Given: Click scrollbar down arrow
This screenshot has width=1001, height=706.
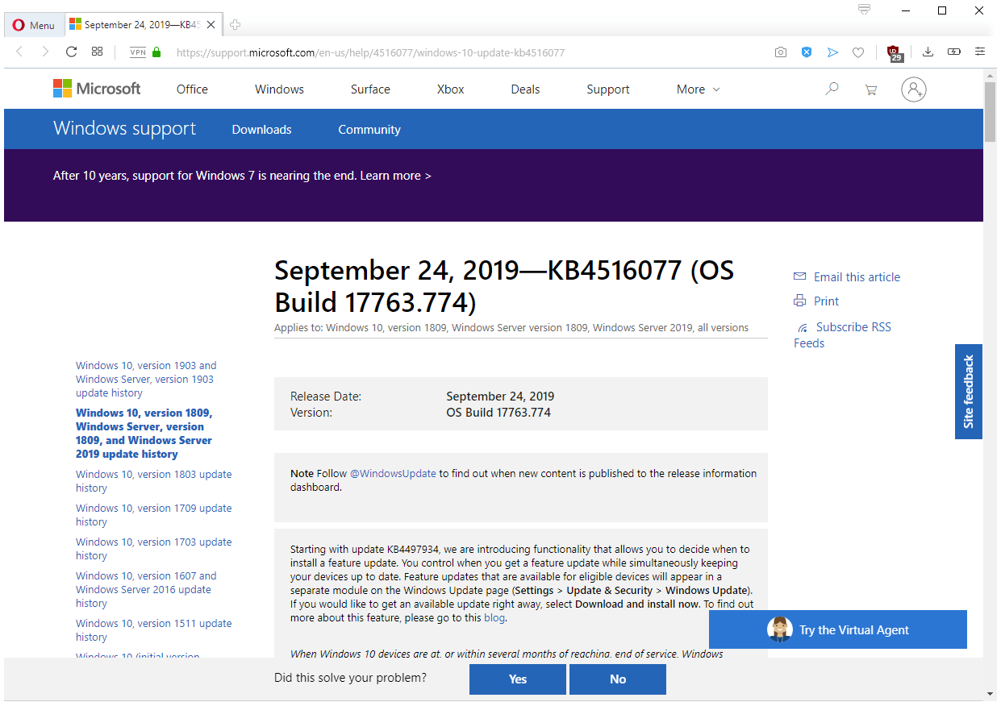Looking at the screenshot, I should point(991,693).
